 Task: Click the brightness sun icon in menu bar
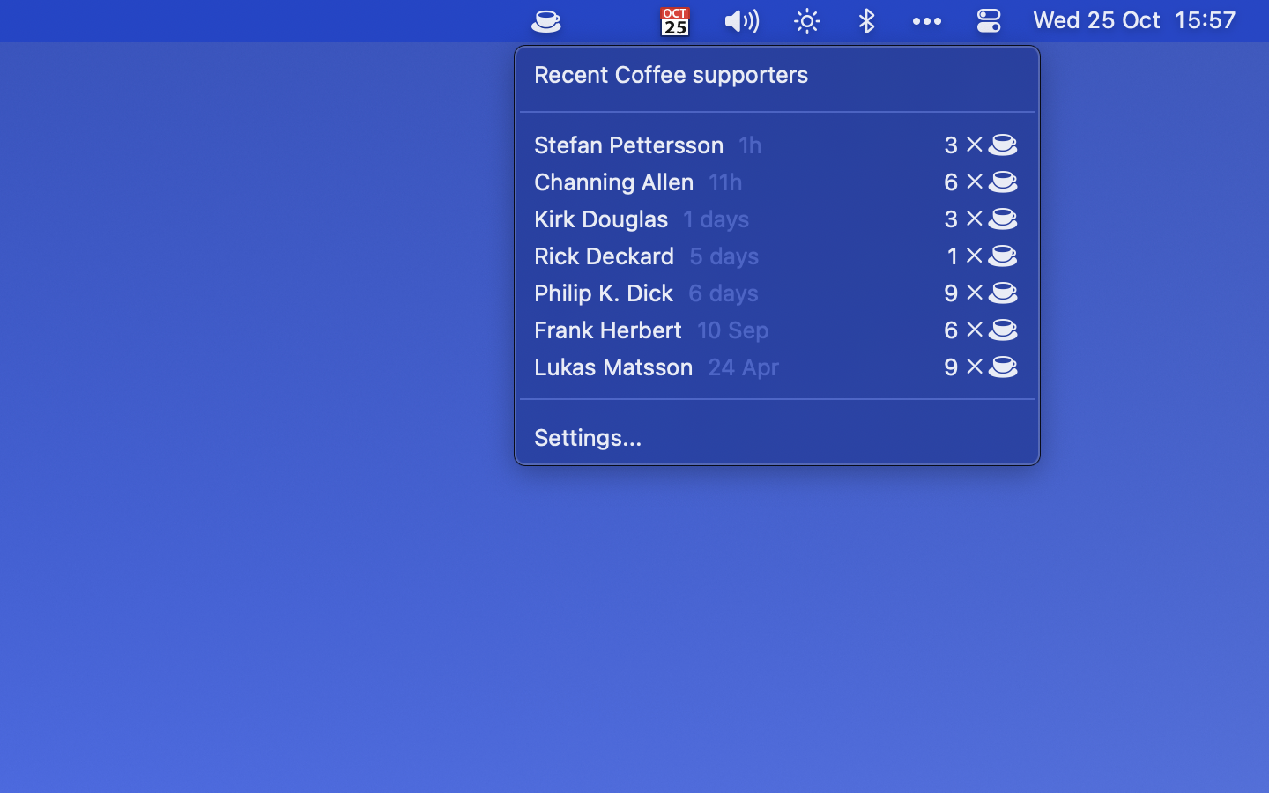[807, 21]
